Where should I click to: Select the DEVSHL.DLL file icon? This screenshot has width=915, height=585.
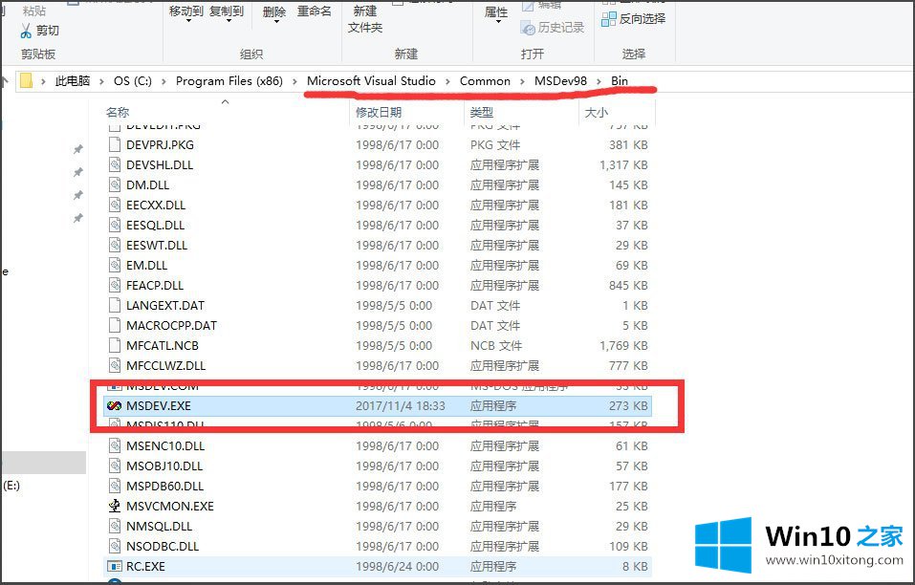point(115,164)
